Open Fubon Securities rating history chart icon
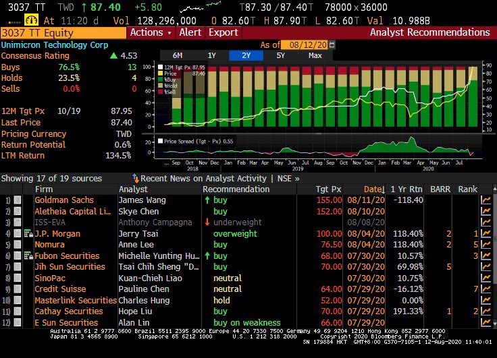The image size is (497, 358). pyautogui.click(x=486, y=256)
